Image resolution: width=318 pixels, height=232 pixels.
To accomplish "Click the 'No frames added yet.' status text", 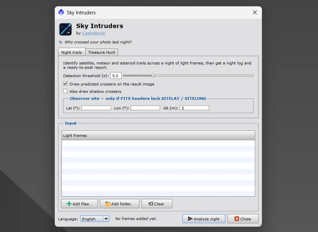I will tap(136, 219).
